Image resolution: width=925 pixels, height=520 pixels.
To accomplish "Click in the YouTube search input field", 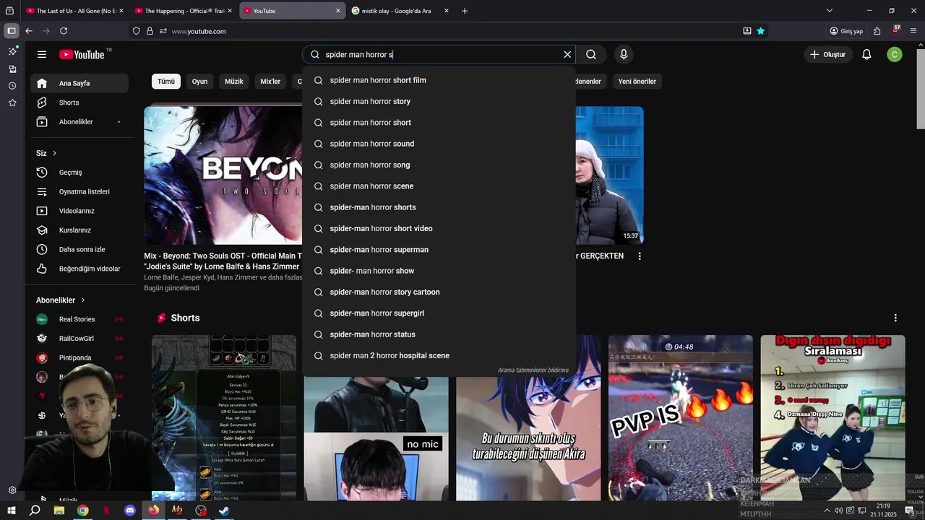I will pos(439,54).
